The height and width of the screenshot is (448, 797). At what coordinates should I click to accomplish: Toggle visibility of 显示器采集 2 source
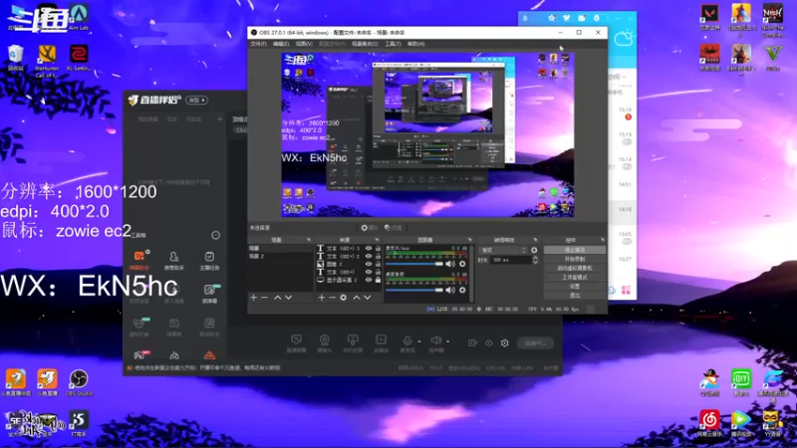[369, 280]
